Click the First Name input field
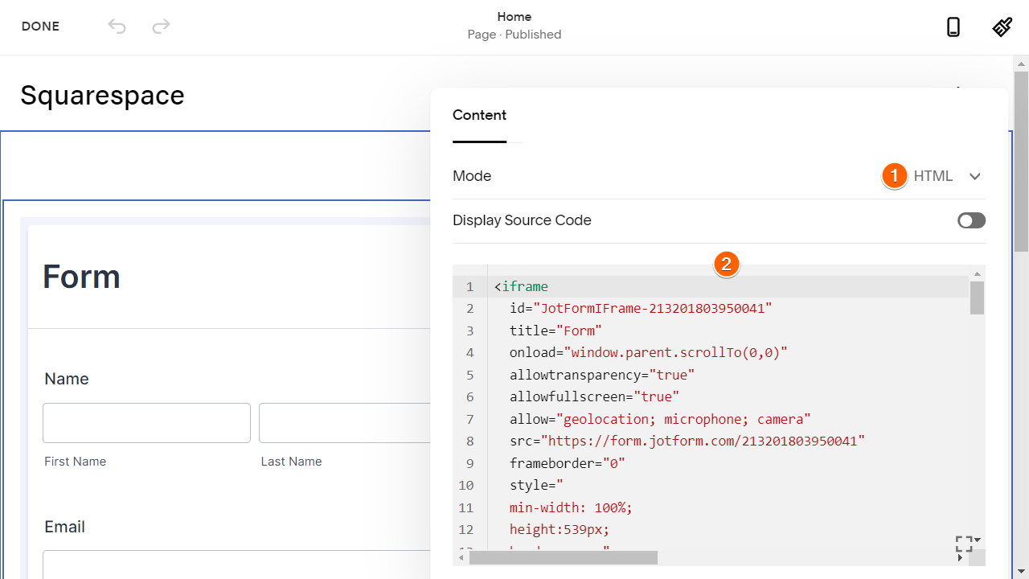 146,423
